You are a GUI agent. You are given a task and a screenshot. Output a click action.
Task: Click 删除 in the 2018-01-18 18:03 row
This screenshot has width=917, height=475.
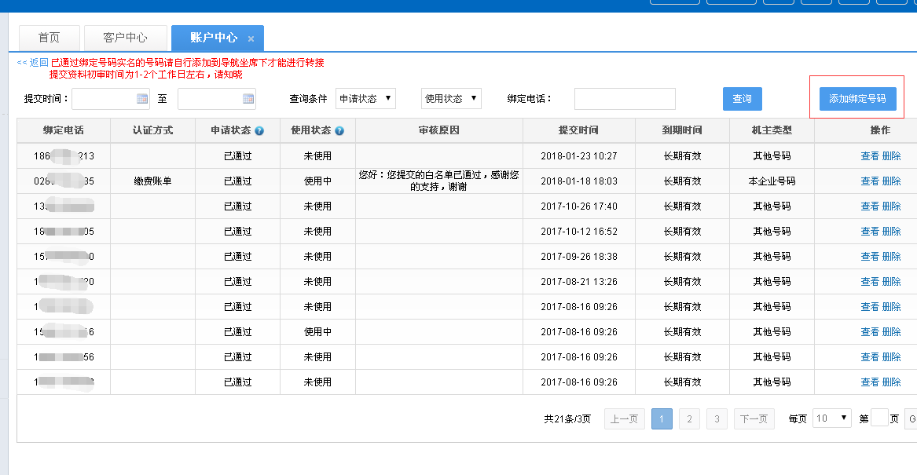click(891, 181)
